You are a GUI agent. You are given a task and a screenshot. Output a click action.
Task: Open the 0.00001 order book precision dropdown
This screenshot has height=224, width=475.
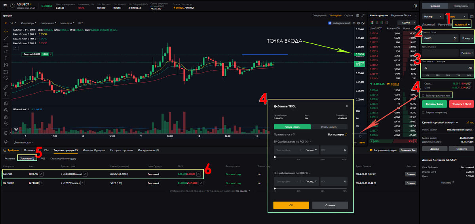pyautogui.click(x=407, y=23)
